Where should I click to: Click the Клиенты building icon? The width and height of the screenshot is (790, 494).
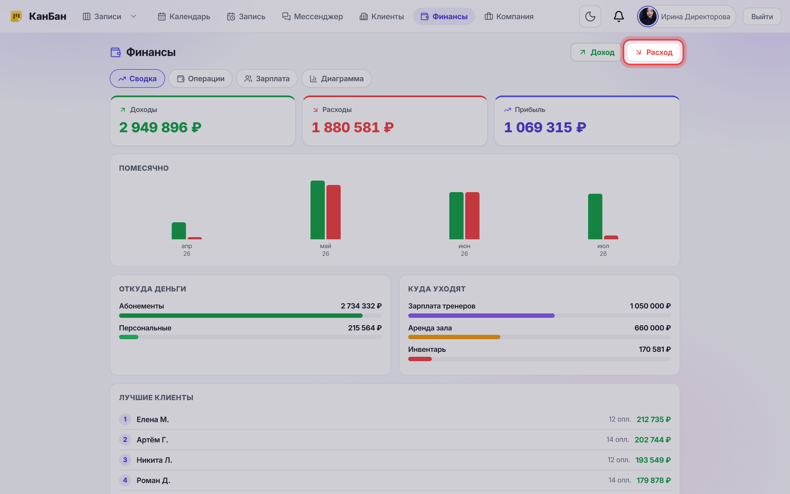(364, 16)
